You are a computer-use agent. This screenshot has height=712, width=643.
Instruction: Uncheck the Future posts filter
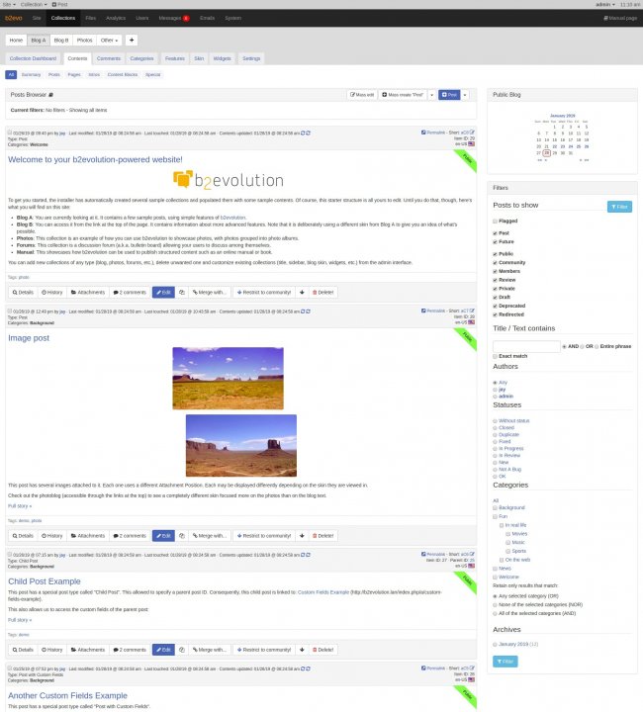point(495,242)
